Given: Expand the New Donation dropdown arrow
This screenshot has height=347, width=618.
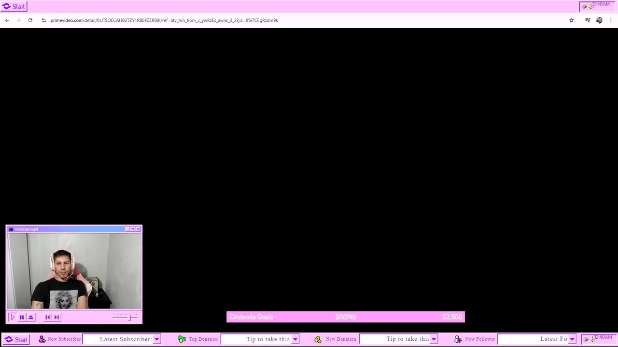Looking at the screenshot, I should pos(434,339).
